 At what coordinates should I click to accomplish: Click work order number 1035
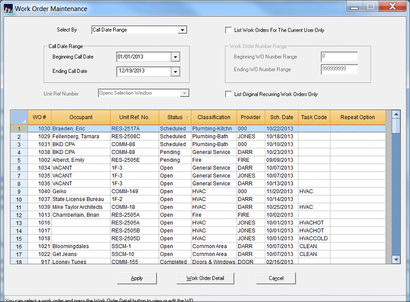click(x=40, y=176)
